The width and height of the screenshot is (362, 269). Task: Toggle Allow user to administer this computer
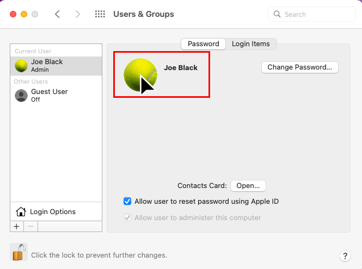[x=127, y=217]
